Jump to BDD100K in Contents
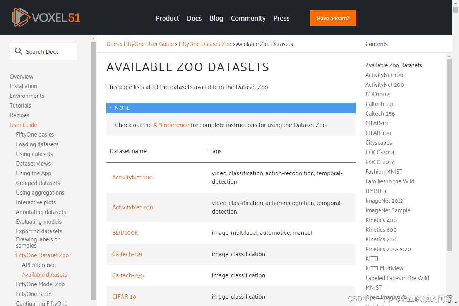Viewport: 459px width, 306px height. [x=377, y=94]
